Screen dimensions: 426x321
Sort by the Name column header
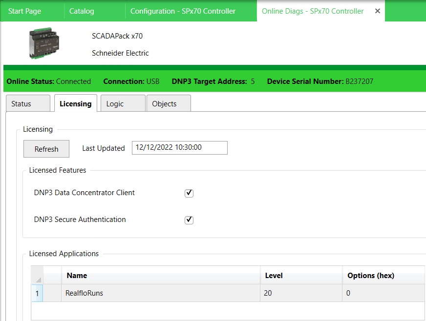click(x=161, y=276)
